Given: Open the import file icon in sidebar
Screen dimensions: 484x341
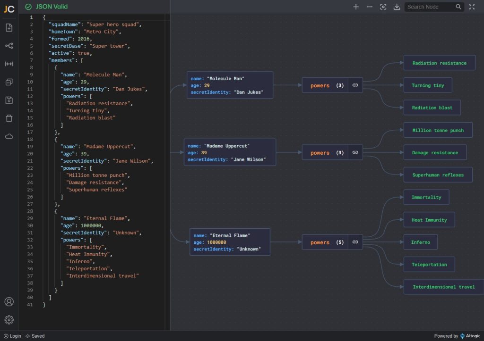Looking at the screenshot, I should 9,28.
